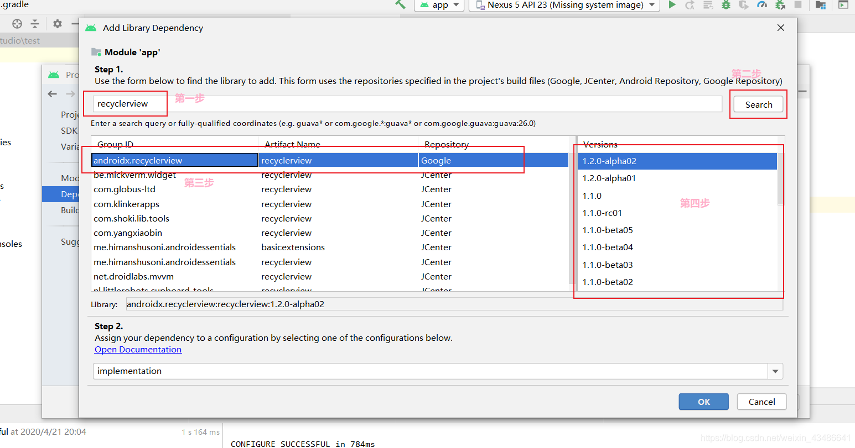Click the Group ID column header
This screenshot has height=448, width=855.
(x=175, y=144)
